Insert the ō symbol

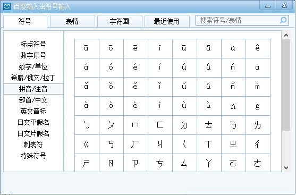[x=111, y=48]
